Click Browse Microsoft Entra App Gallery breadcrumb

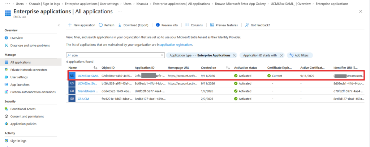240,4
